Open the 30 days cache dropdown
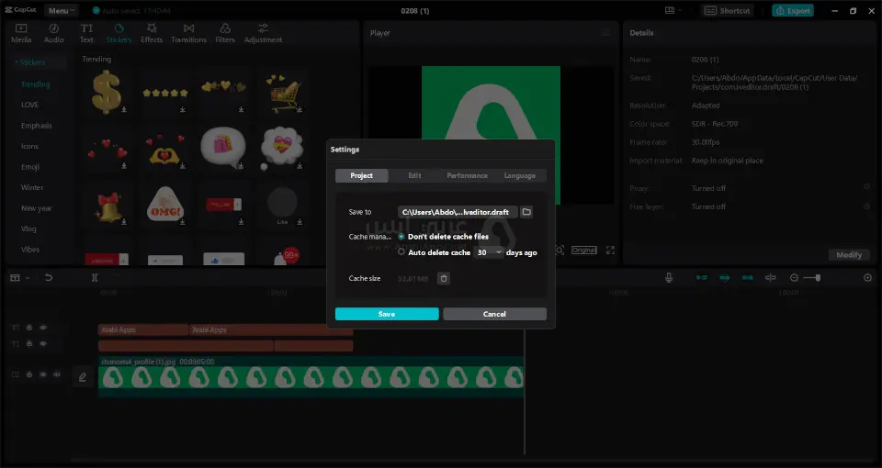The image size is (882, 468). pos(489,251)
